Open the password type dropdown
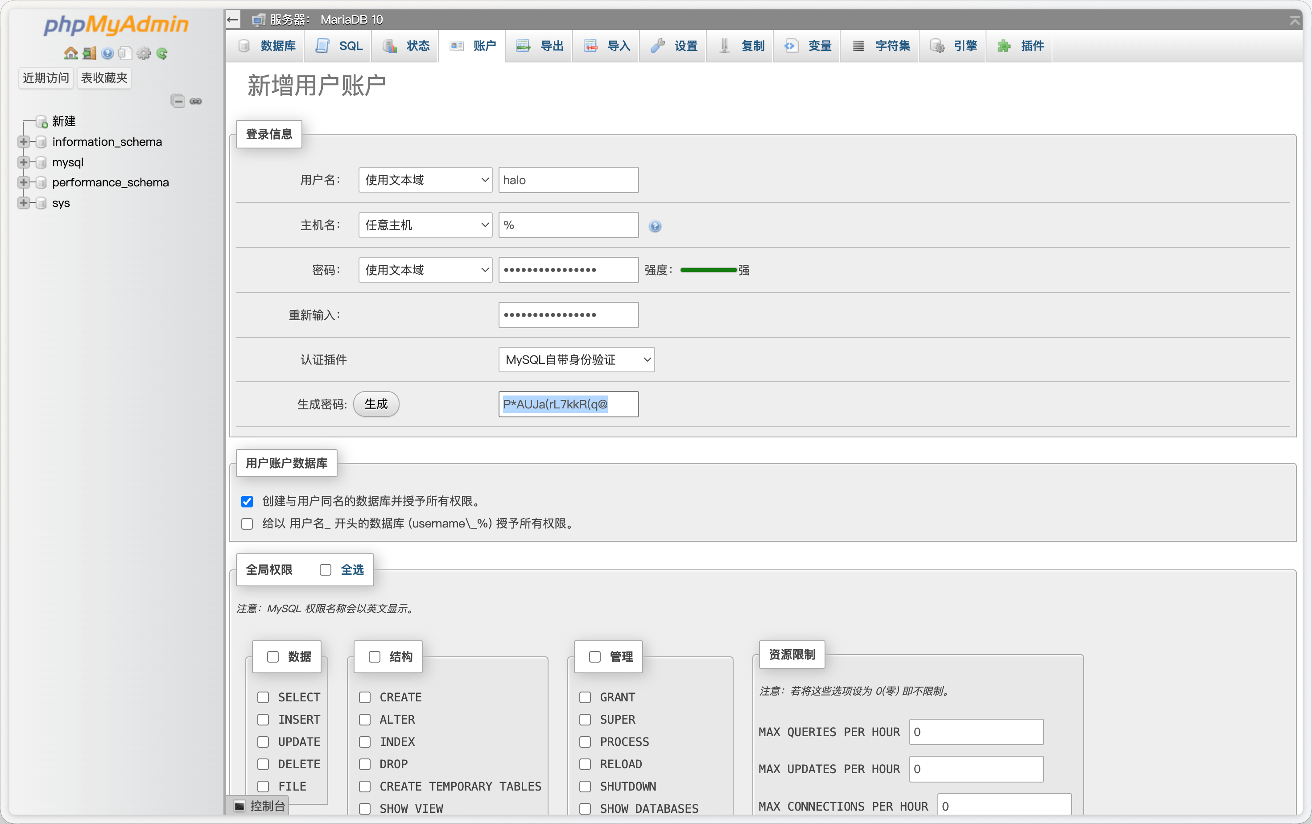The height and width of the screenshot is (824, 1312). point(425,270)
